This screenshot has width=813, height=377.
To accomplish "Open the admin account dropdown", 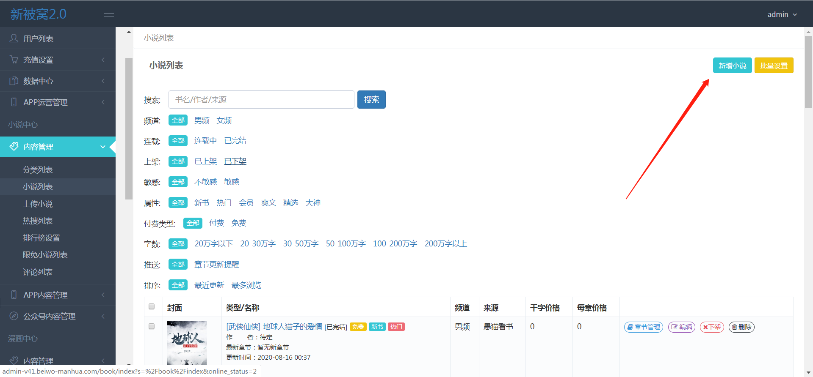I will (782, 14).
